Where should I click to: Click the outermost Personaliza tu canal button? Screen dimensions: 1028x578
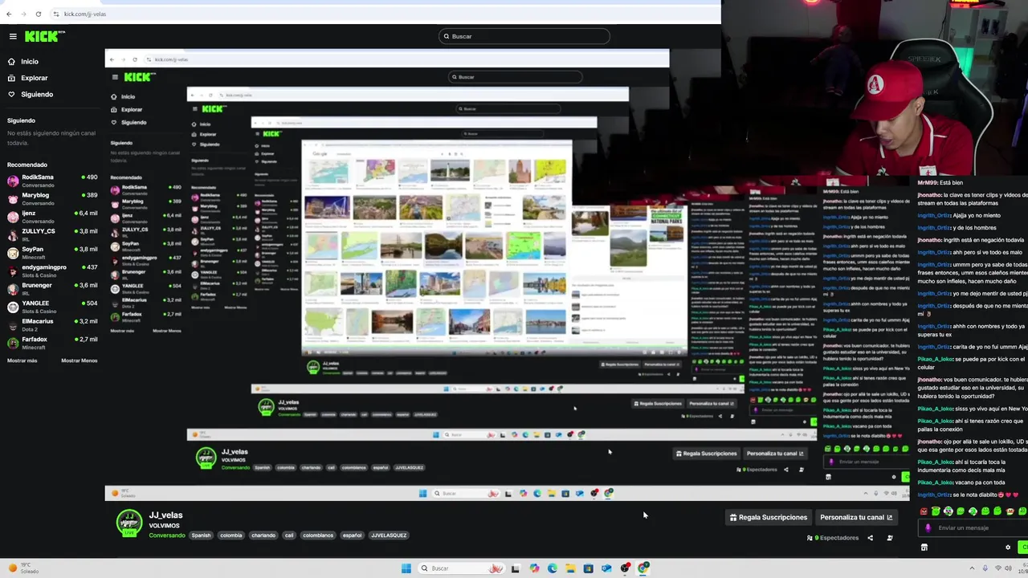[856, 518]
